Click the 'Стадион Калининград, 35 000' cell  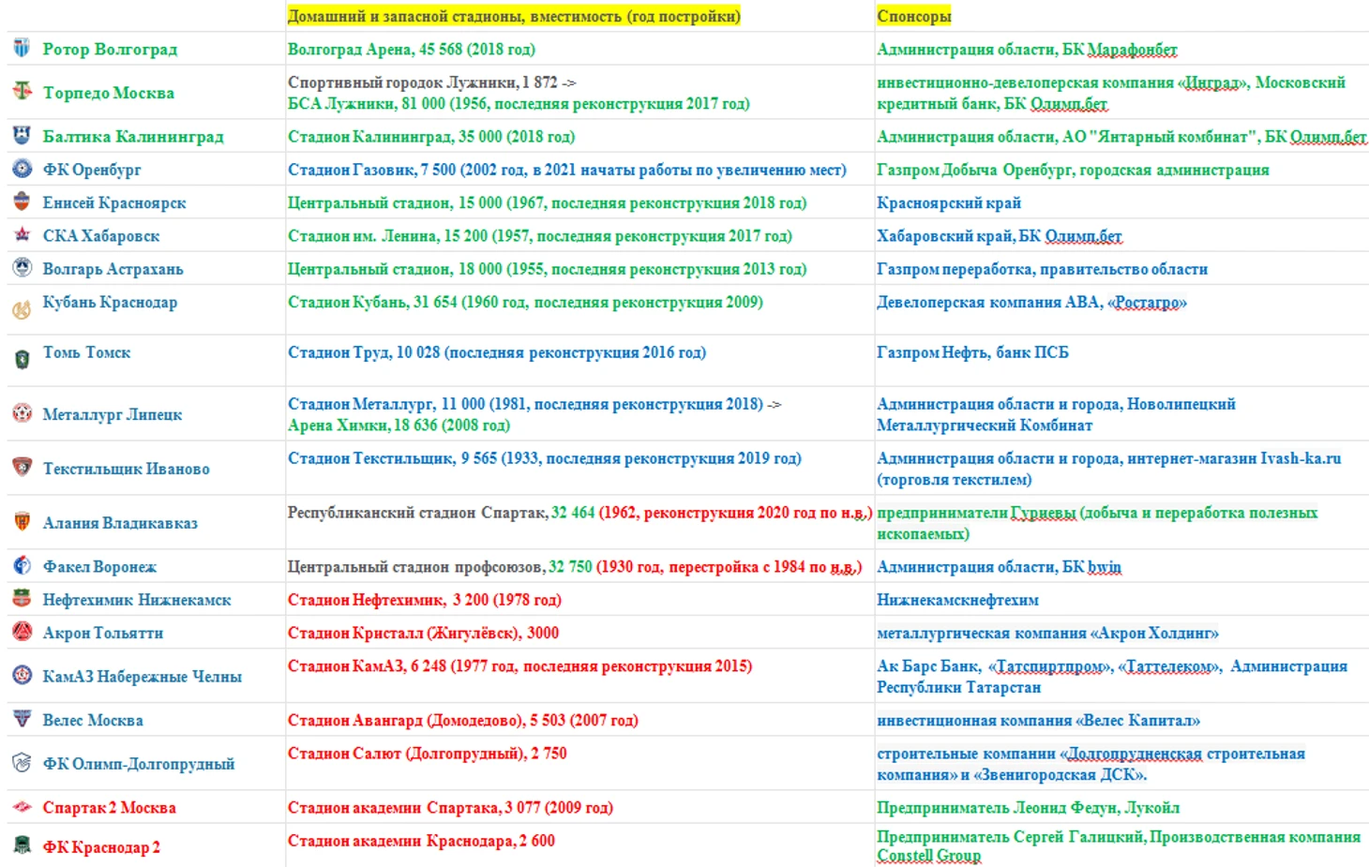click(431, 136)
